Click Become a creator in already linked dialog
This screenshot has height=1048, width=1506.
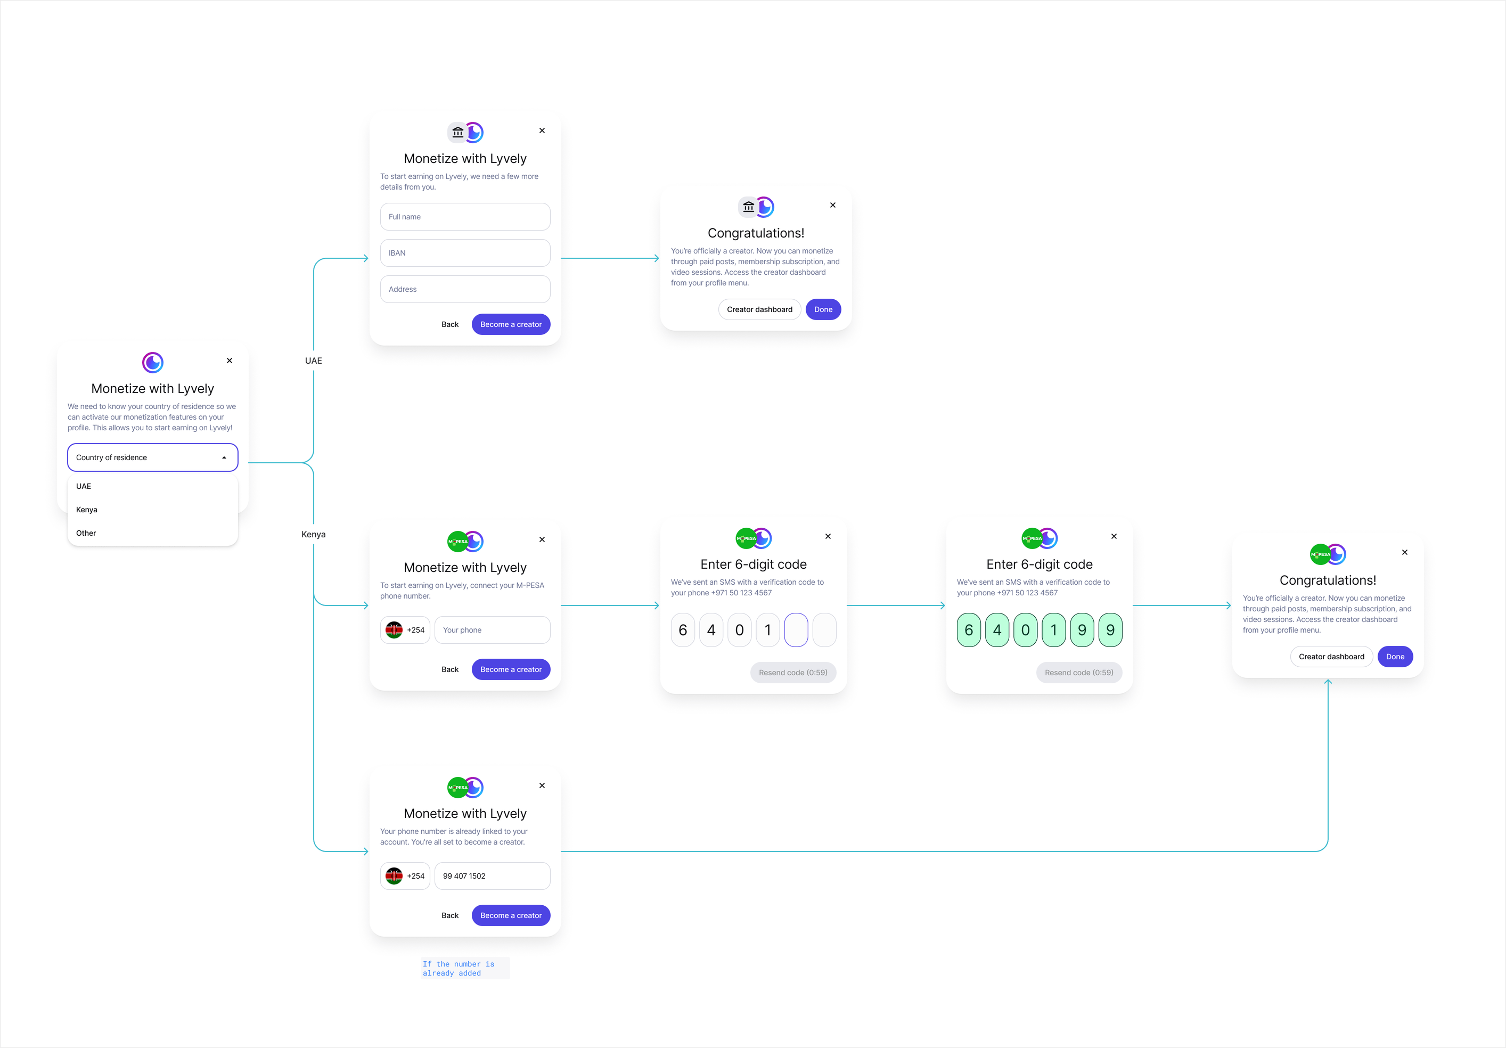coord(511,915)
